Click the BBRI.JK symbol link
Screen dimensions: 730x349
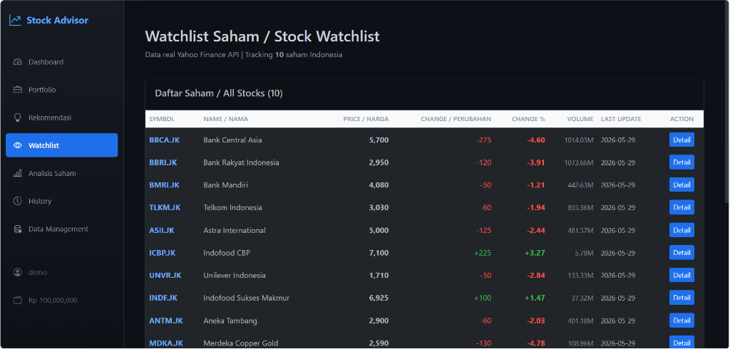pyautogui.click(x=163, y=162)
